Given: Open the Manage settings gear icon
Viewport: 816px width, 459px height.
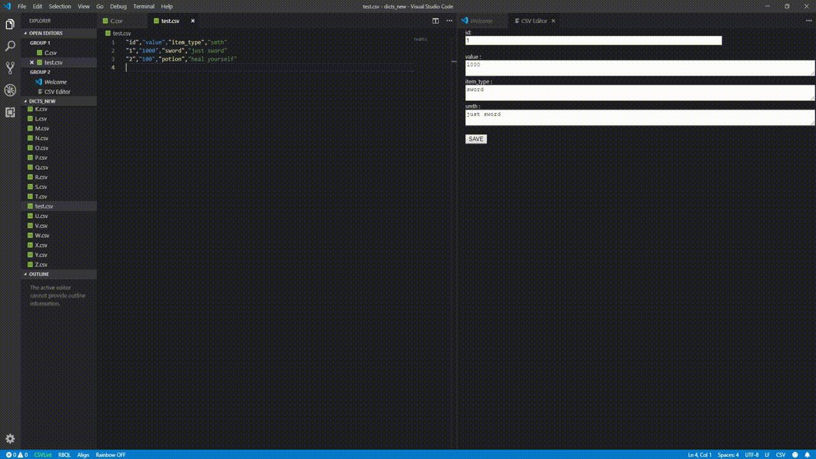Looking at the screenshot, I should coord(10,439).
